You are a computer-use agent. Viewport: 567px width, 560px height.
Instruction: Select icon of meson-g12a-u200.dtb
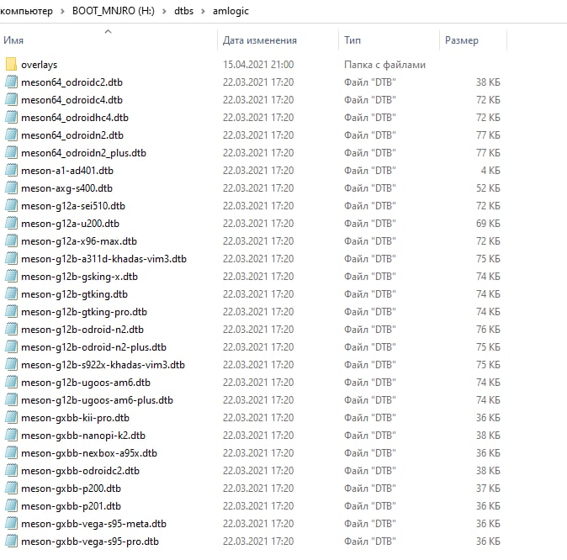click(x=11, y=224)
